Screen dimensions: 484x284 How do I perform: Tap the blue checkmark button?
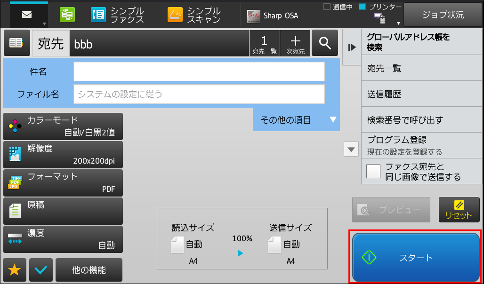click(41, 270)
